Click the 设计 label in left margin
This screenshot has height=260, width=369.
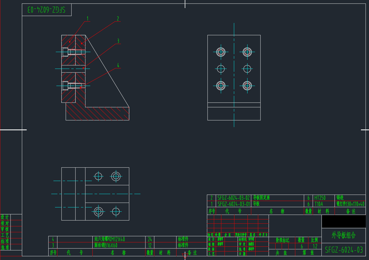(5, 217)
